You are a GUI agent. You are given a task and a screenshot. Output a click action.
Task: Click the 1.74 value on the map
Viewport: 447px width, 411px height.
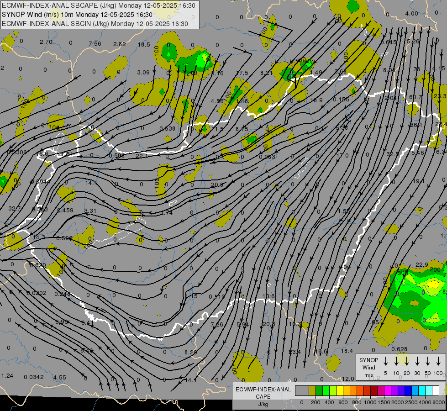click(167, 212)
